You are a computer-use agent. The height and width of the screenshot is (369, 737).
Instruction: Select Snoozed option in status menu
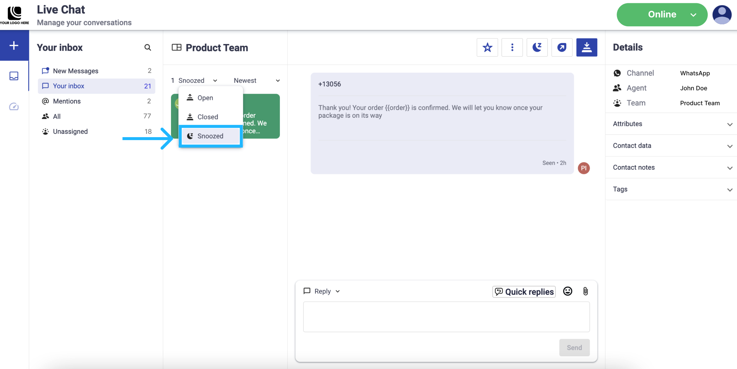[x=210, y=136]
